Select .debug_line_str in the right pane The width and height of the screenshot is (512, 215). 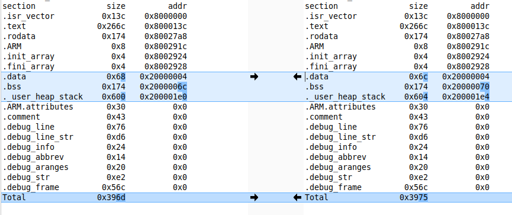point(340,137)
